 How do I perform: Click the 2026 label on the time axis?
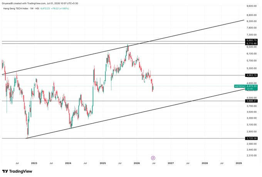pyautogui.click(x=137, y=163)
